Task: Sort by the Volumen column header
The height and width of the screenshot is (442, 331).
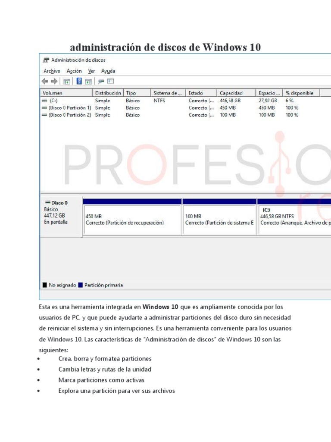Action: [66, 93]
